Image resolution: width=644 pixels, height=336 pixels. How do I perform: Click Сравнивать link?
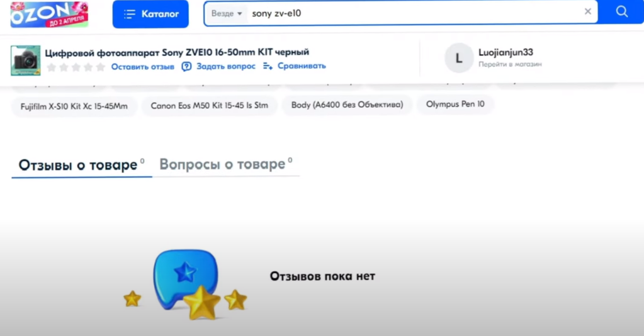pos(302,65)
